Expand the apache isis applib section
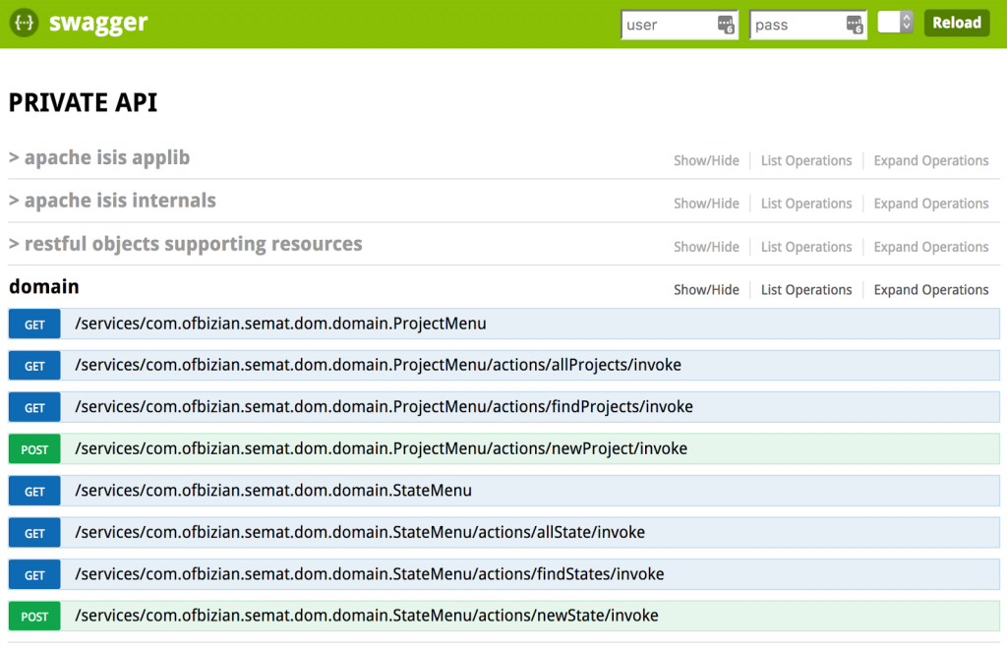 pyautogui.click(x=99, y=157)
